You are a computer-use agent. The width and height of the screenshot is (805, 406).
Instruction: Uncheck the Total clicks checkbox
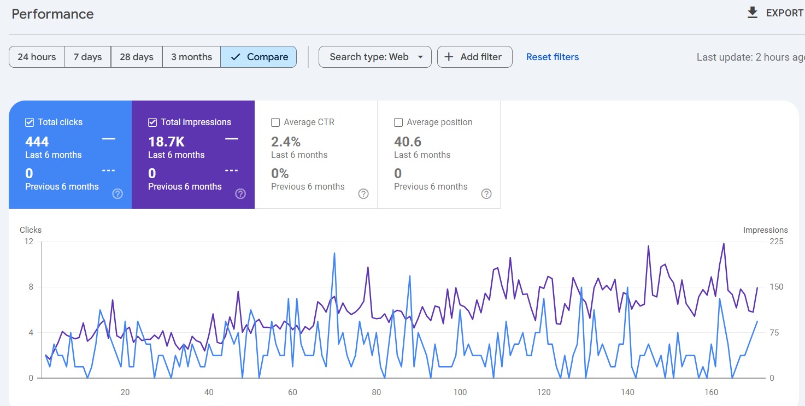coord(30,122)
